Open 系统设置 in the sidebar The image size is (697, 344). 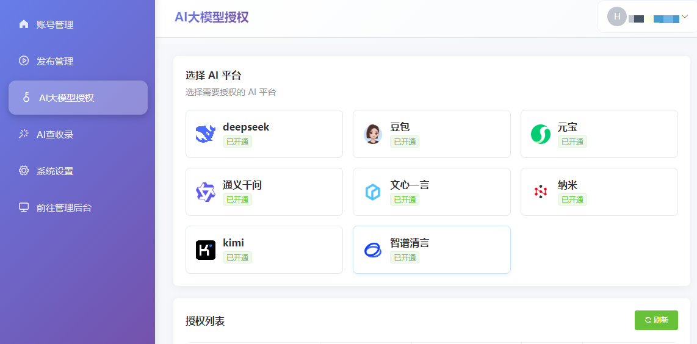pyautogui.click(x=55, y=171)
